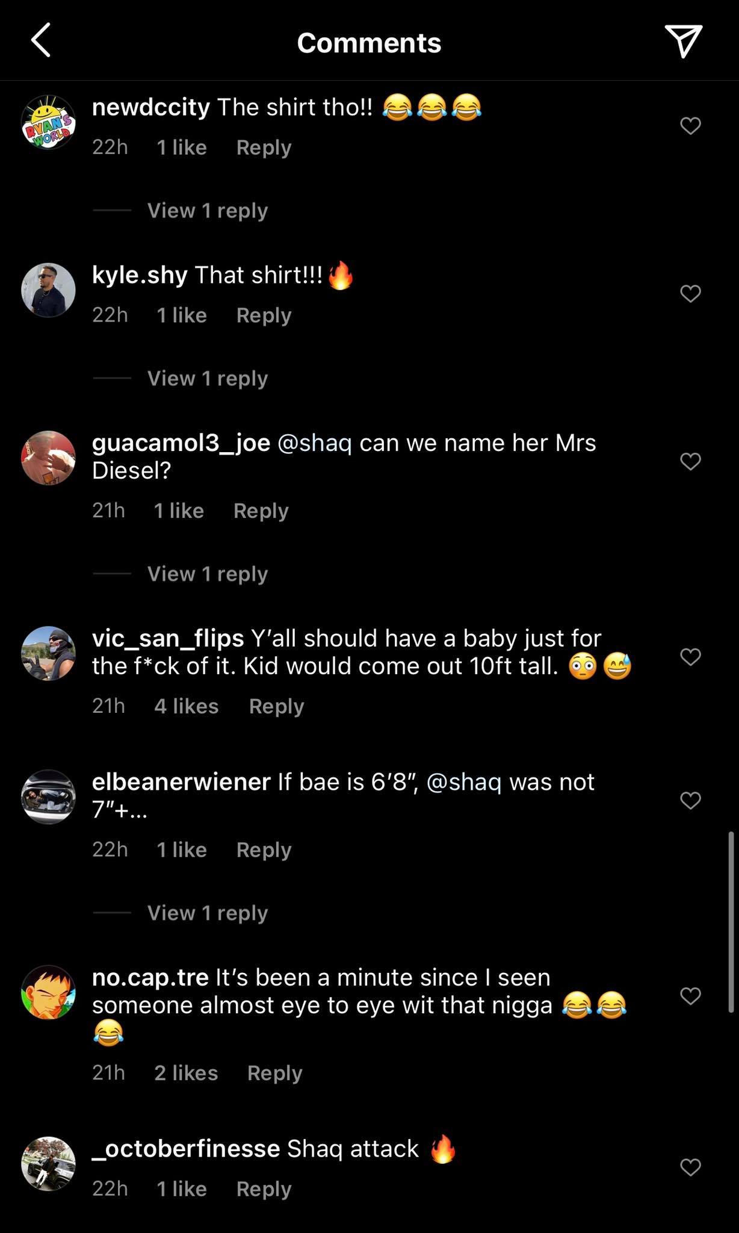Image resolution: width=739 pixels, height=1233 pixels.
Task: Like newdccity's comment with the heart
Action: [690, 126]
